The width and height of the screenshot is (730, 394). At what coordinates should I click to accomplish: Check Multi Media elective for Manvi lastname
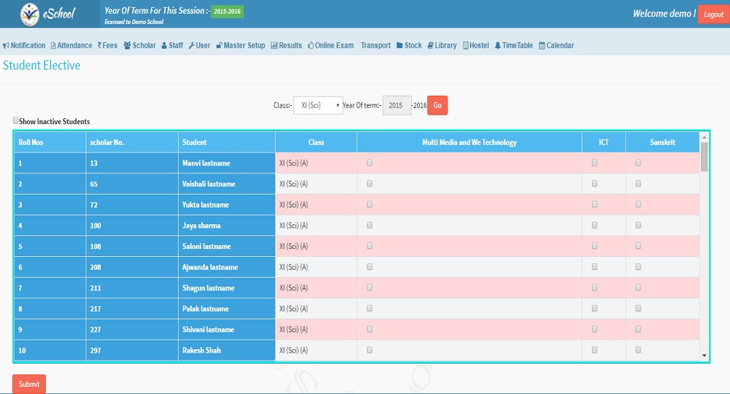[370, 163]
